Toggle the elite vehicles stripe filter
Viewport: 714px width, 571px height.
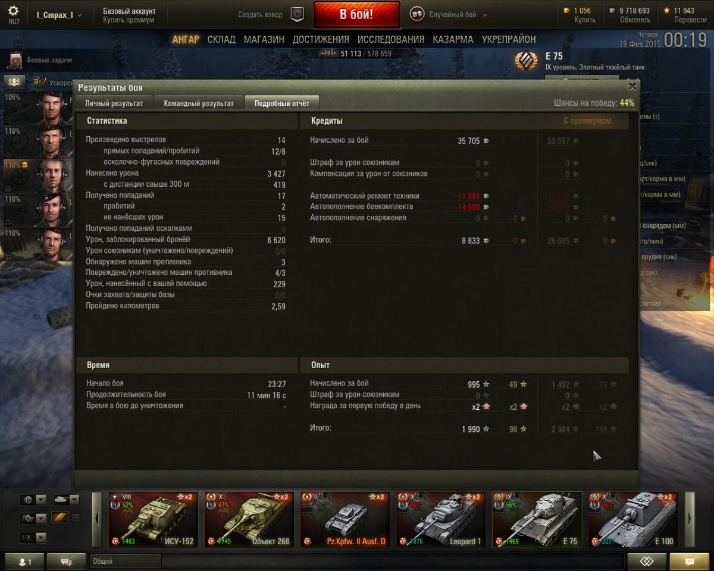(x=59, y=517)
